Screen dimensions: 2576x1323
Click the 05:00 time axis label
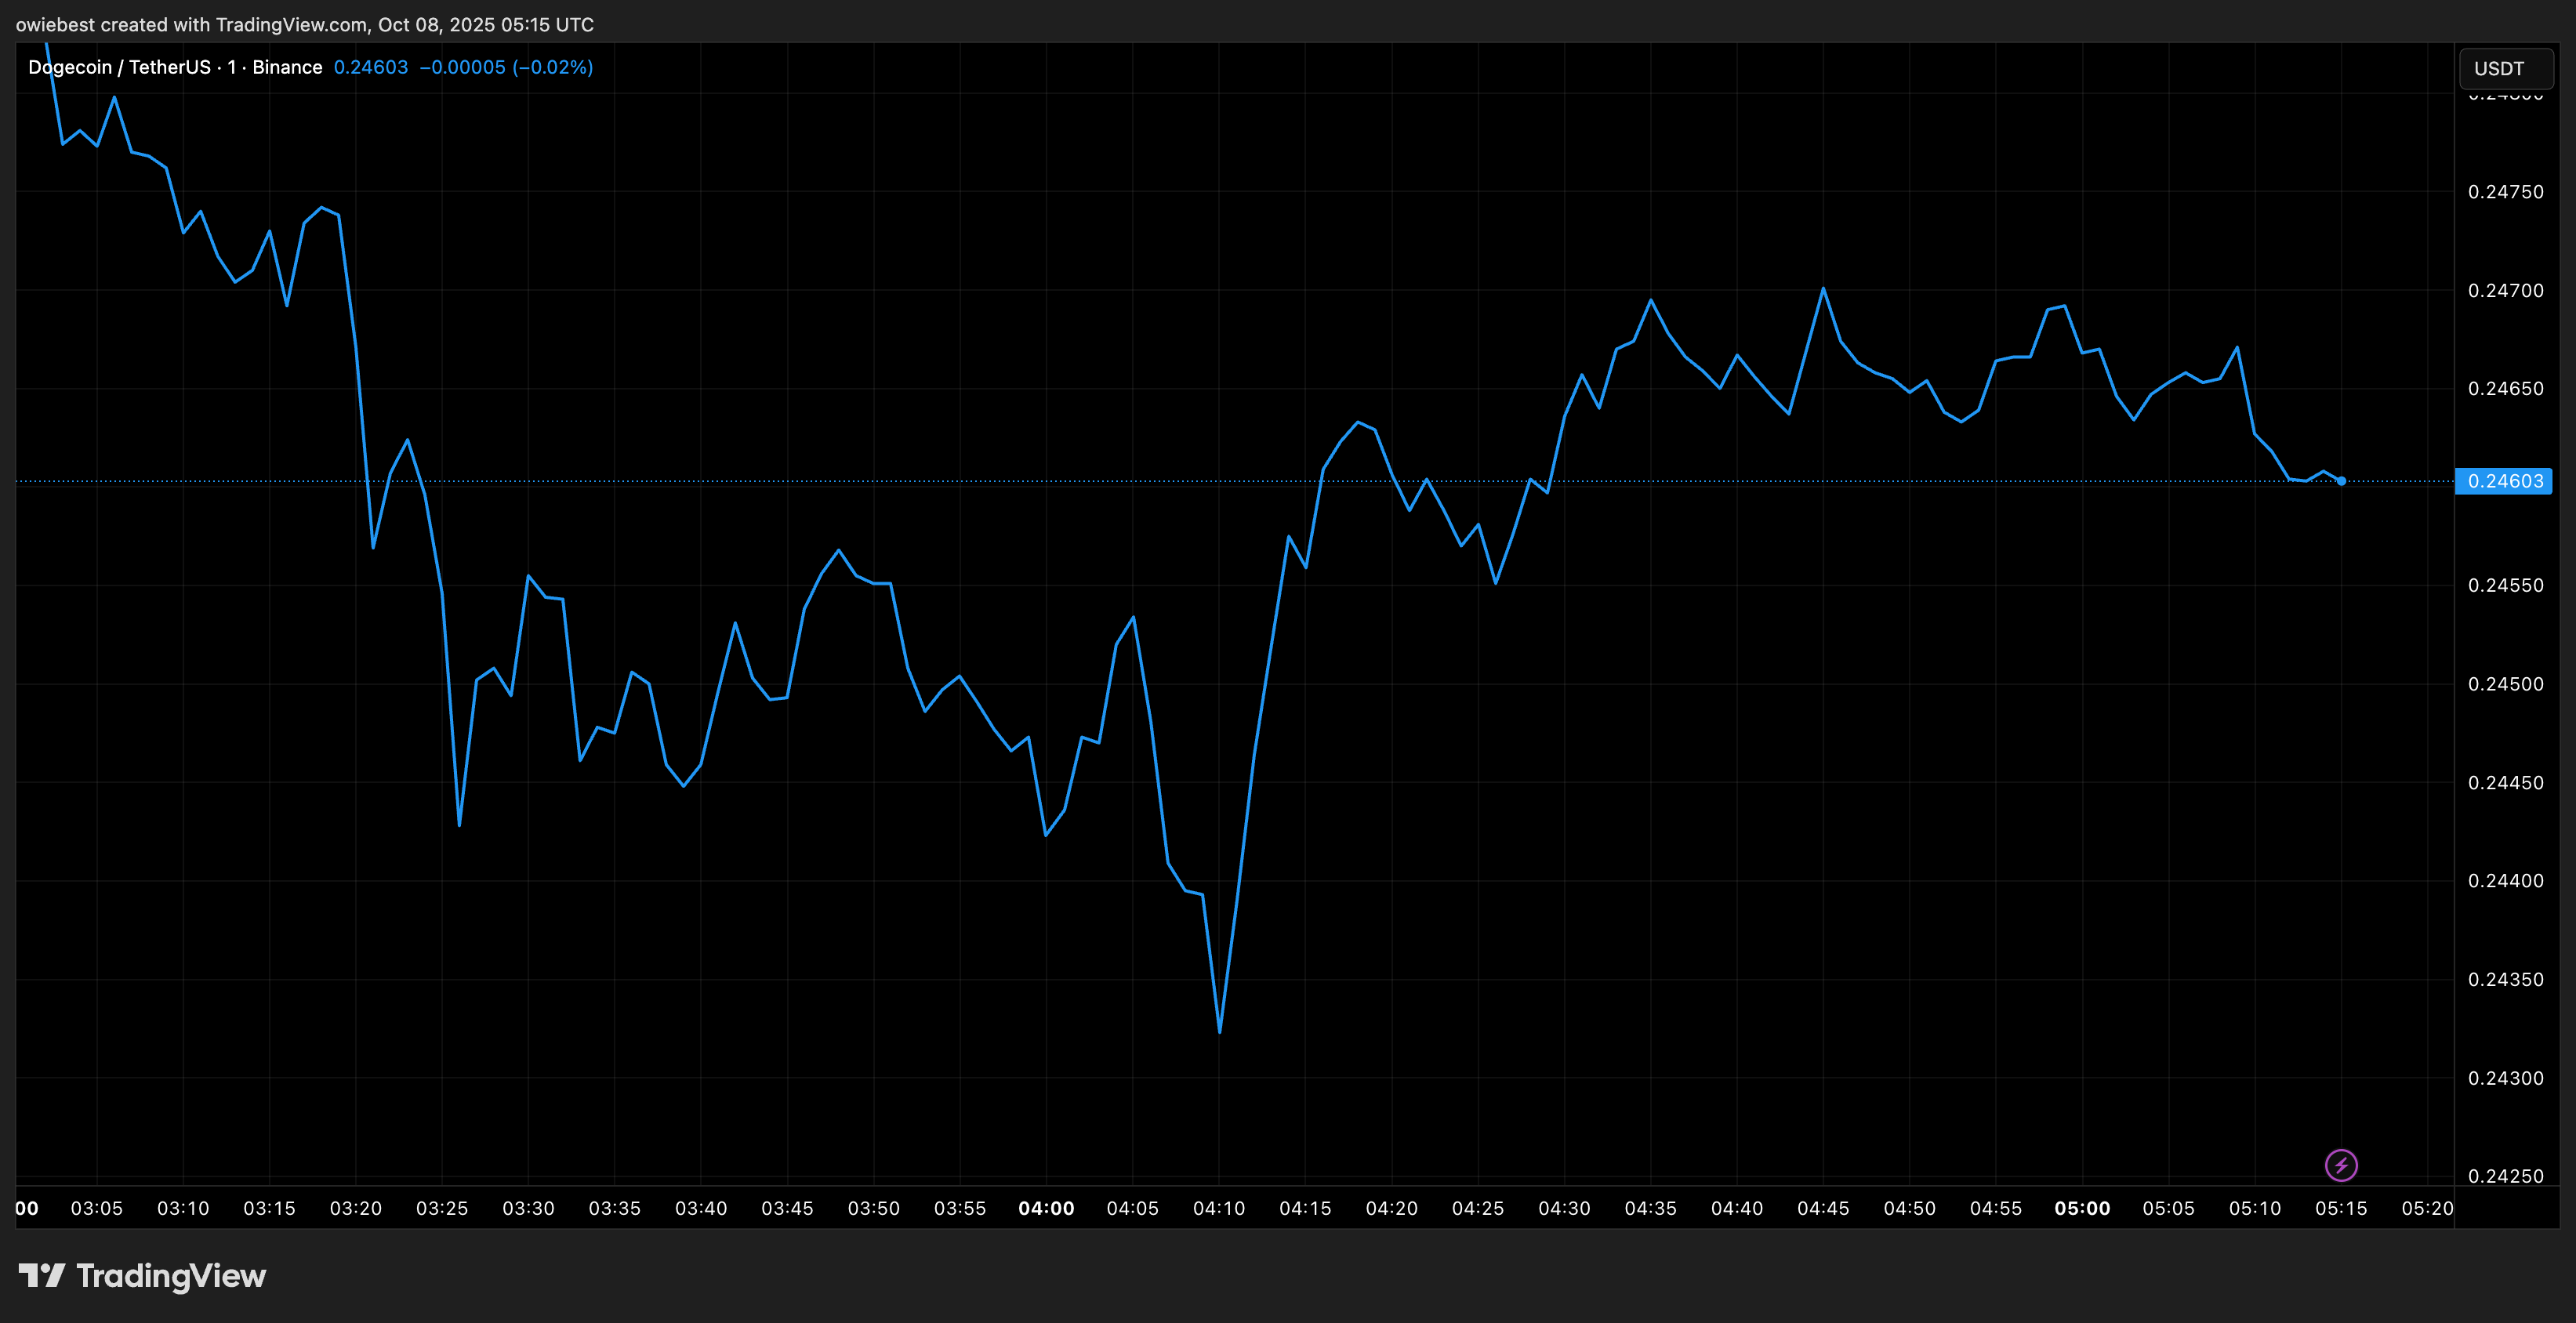(2082, 1208)
